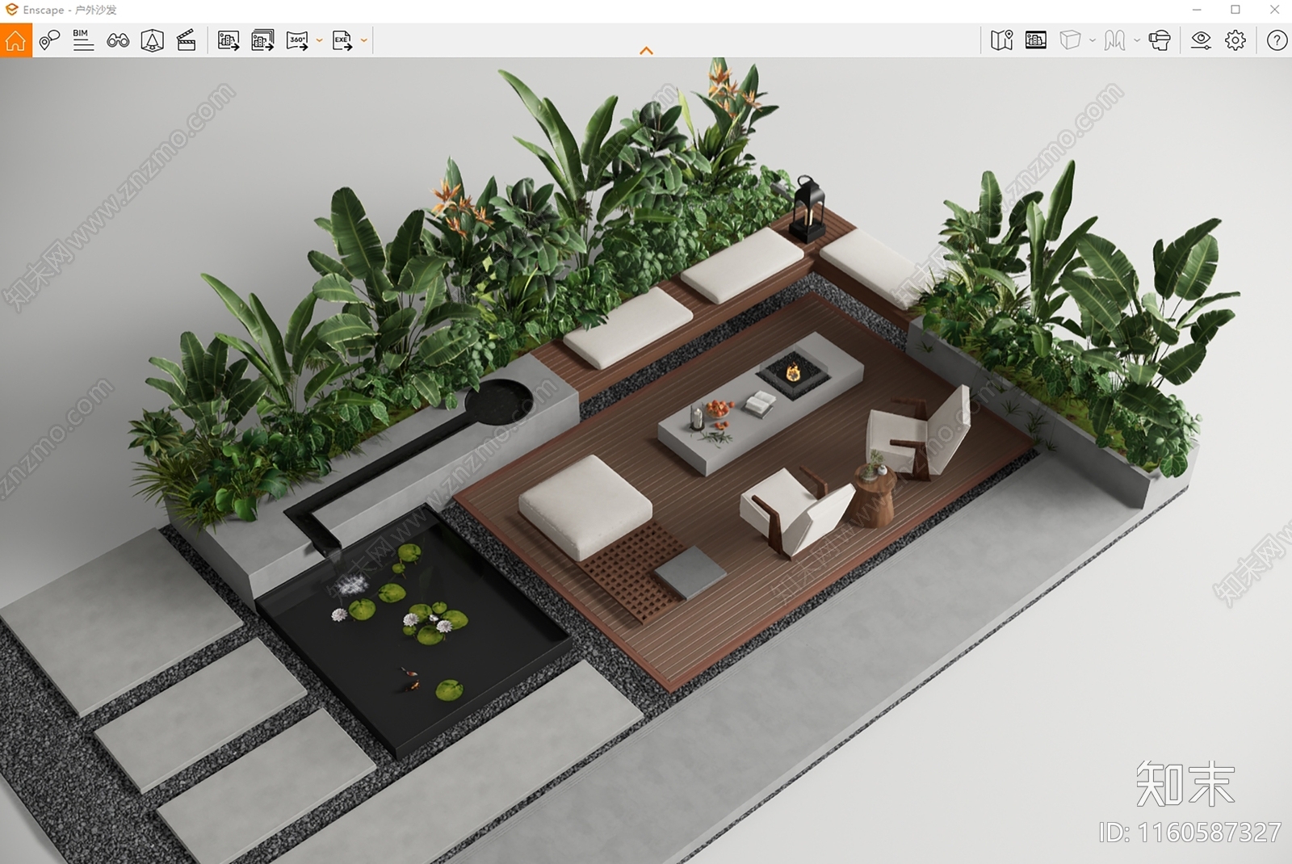Expand the box projection dropdown
Viewport: 1292px width, 864px height.
(x=1093, y=40)
